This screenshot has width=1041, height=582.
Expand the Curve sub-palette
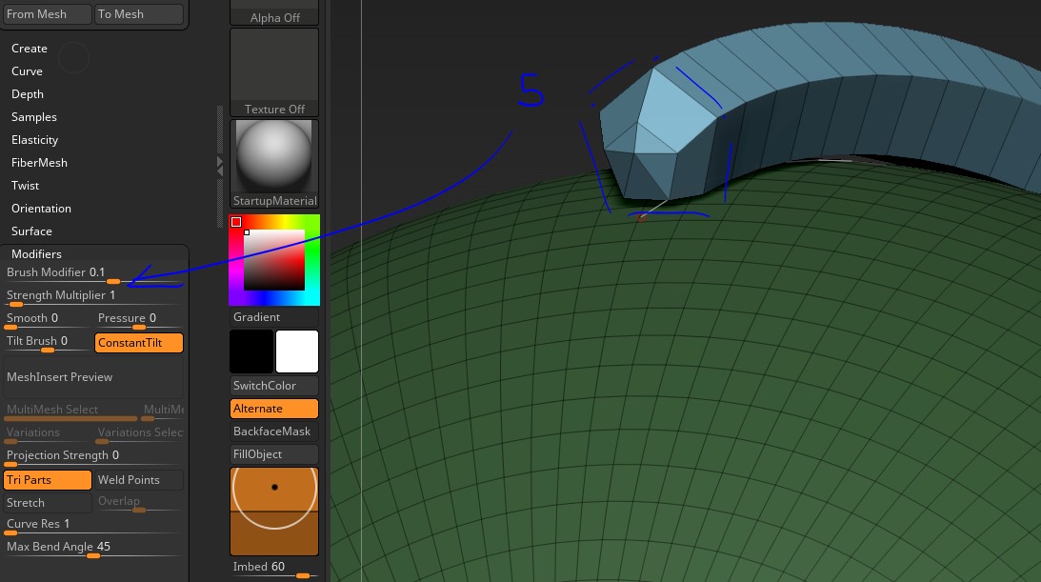tap(27, 71)
